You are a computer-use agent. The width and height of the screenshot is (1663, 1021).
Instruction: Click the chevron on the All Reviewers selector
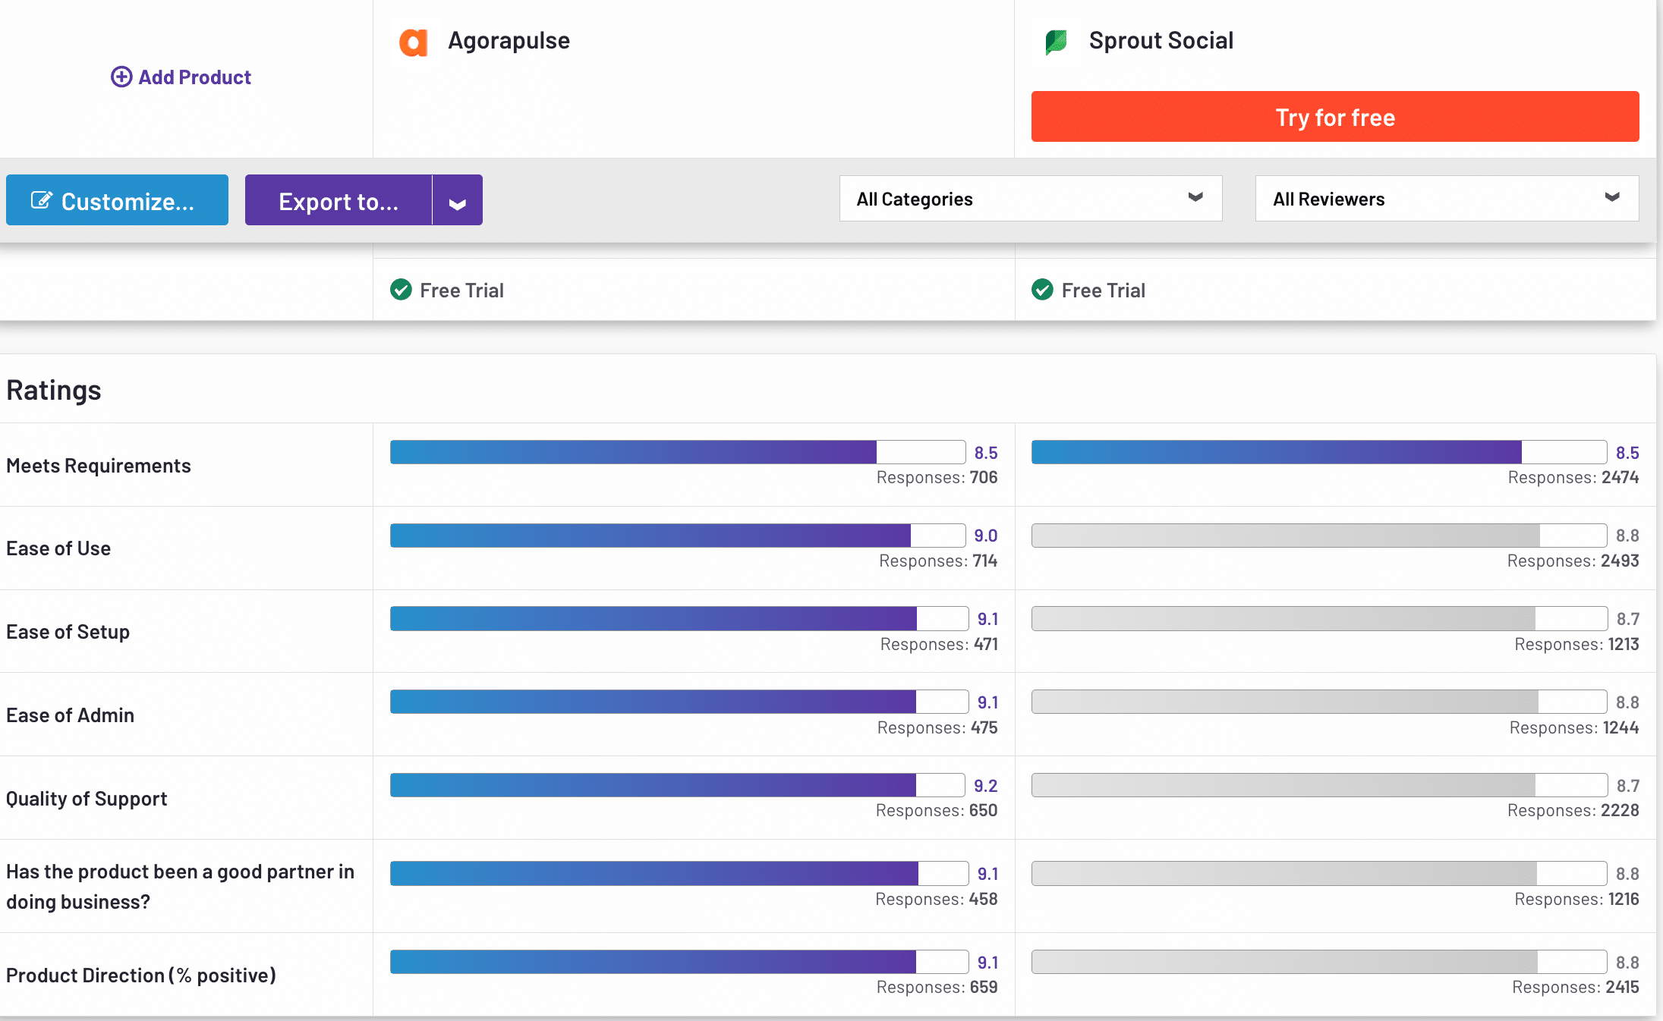pos(1612,198)
